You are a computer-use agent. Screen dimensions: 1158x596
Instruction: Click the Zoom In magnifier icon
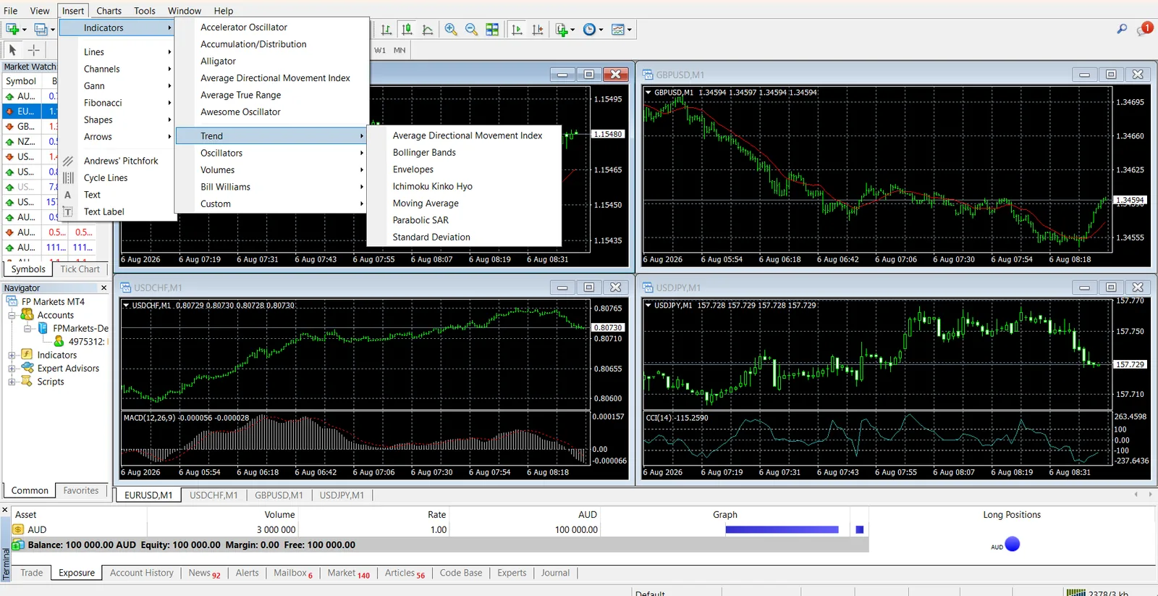coord(451,30)
